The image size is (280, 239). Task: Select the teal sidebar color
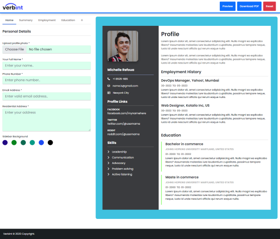(32, 142)
